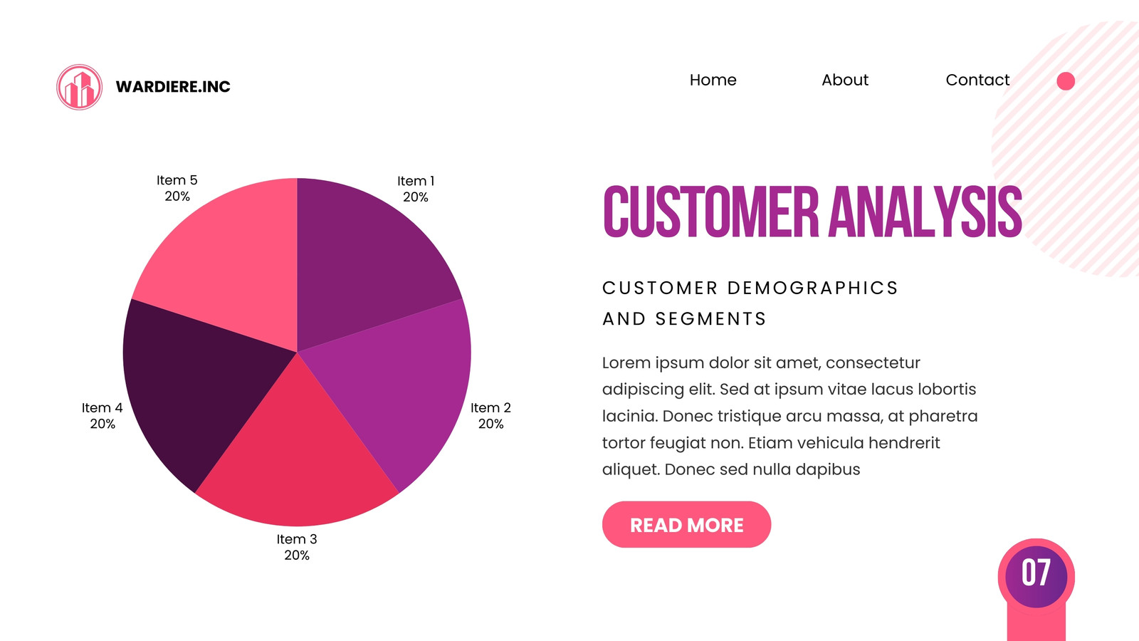
Task: Select the darkest plum Item 4 slice
Action: click(x=196, y=385)
